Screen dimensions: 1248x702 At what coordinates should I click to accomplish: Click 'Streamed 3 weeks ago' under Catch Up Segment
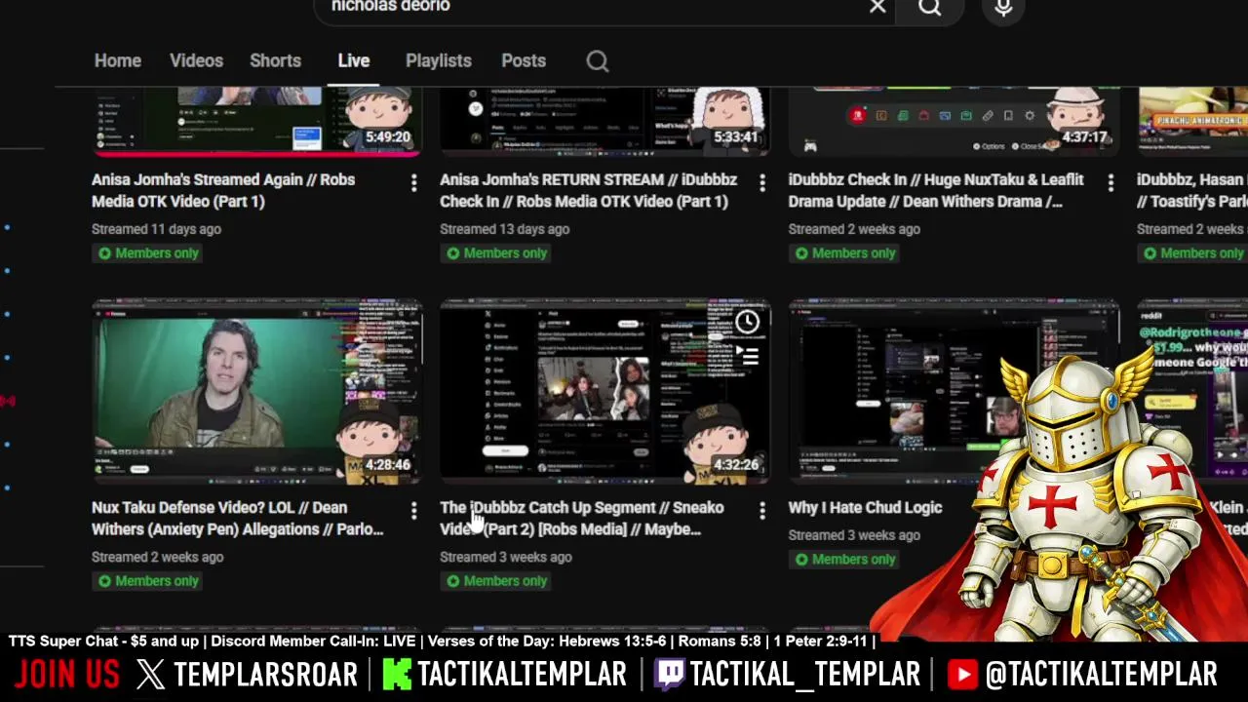click(505, 557)
